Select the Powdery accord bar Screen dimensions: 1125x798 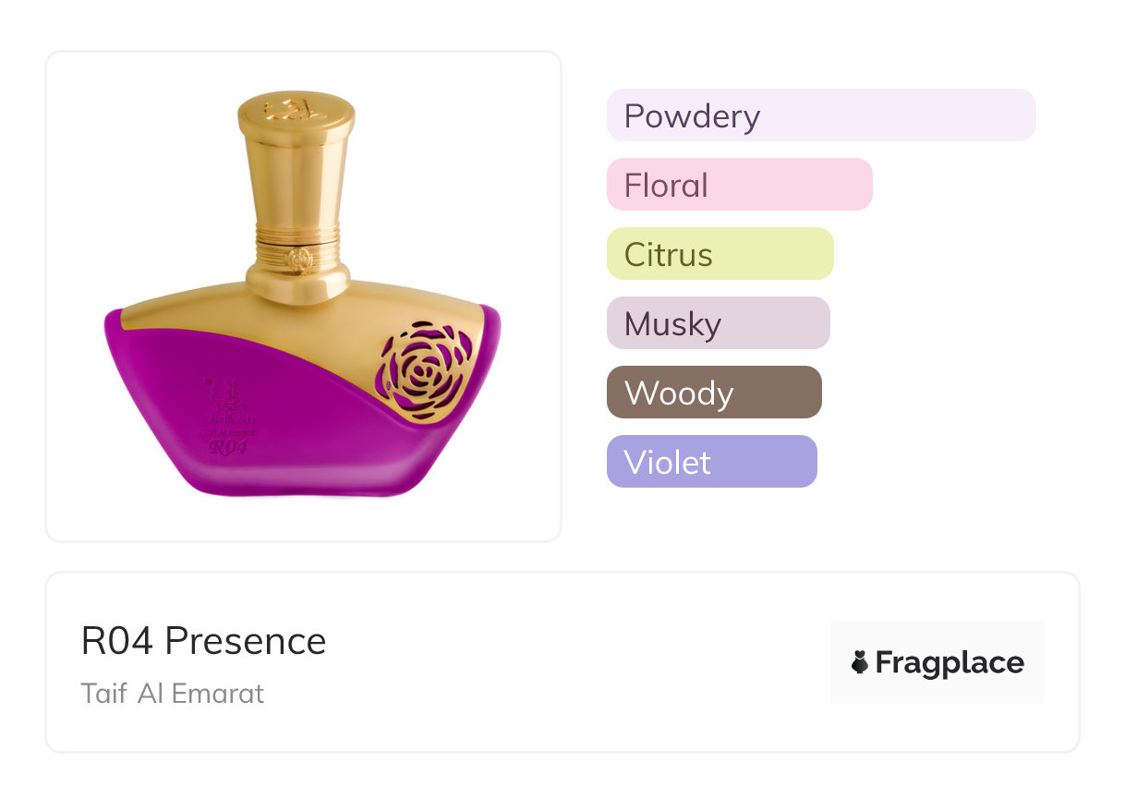(x=820, y=115)
